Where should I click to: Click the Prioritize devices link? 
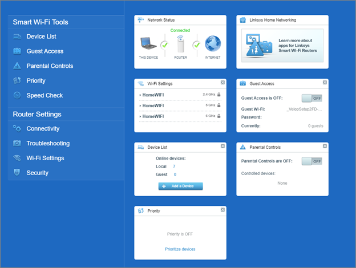180,249
